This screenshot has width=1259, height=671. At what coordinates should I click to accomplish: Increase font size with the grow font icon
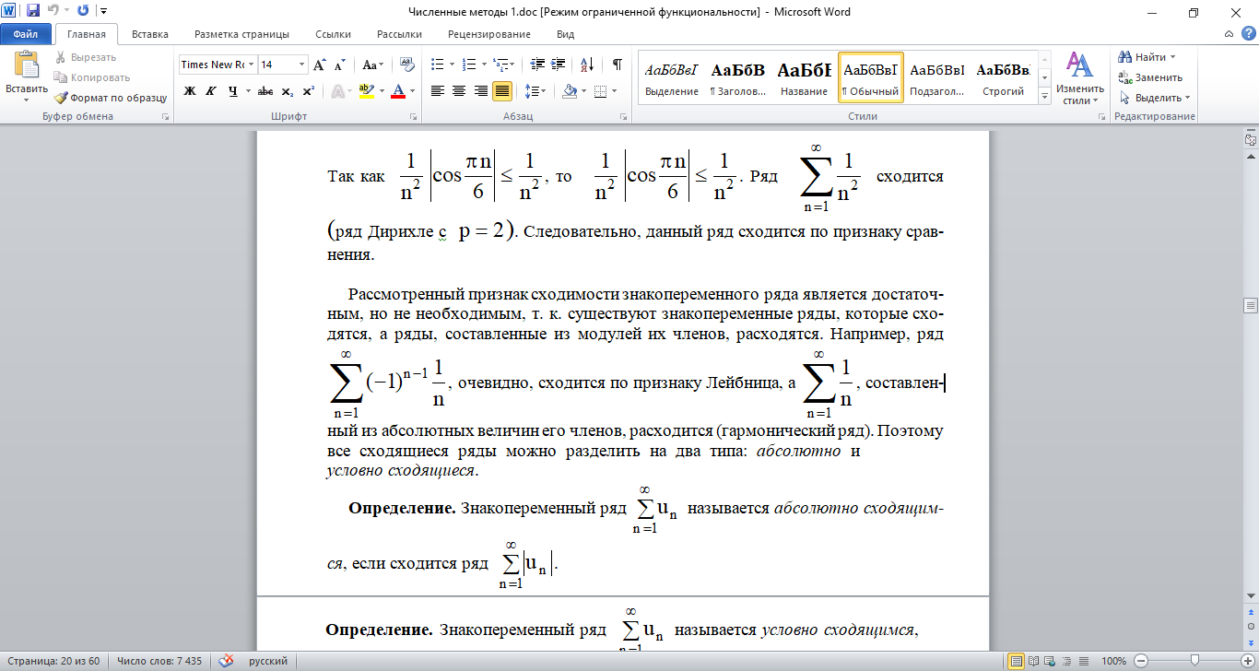coord(320,65)
